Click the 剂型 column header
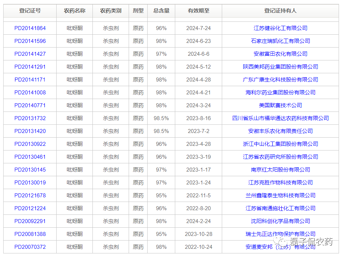 138,11
